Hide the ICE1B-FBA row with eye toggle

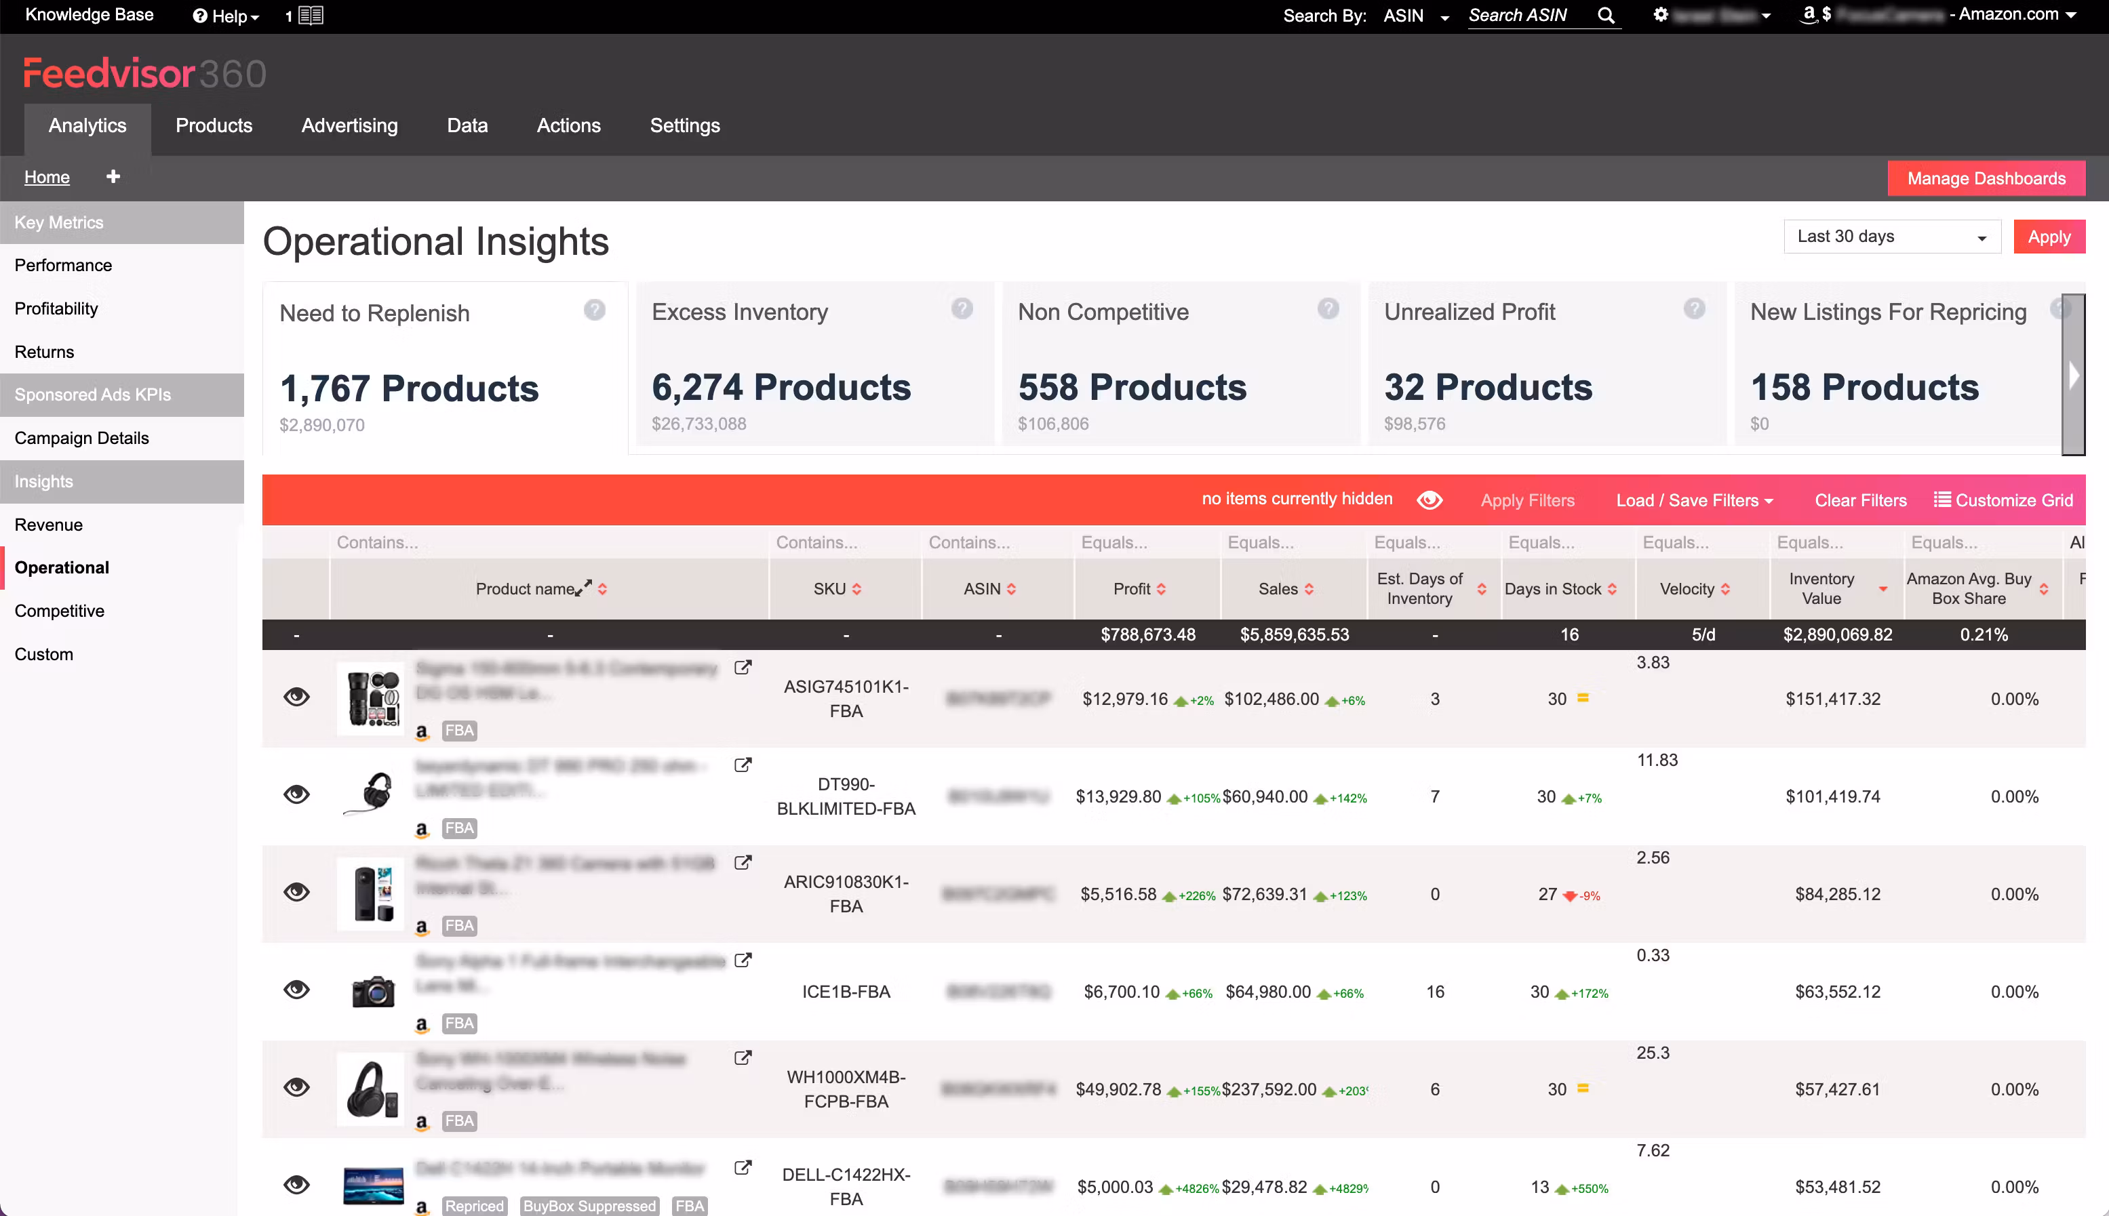(x=296, y=990)
